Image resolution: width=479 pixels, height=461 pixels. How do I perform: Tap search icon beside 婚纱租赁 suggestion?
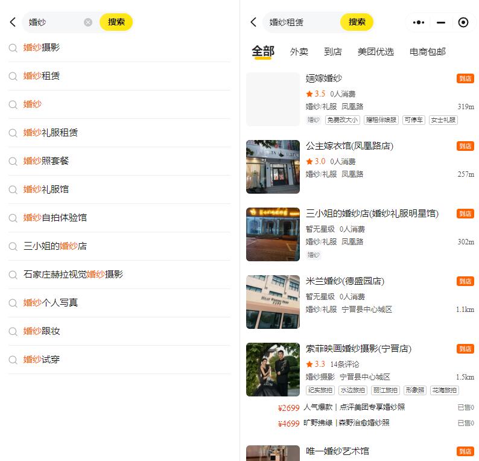(13, 76)
